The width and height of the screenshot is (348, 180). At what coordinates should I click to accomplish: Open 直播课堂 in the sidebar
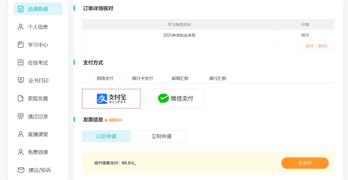(38, 134)
